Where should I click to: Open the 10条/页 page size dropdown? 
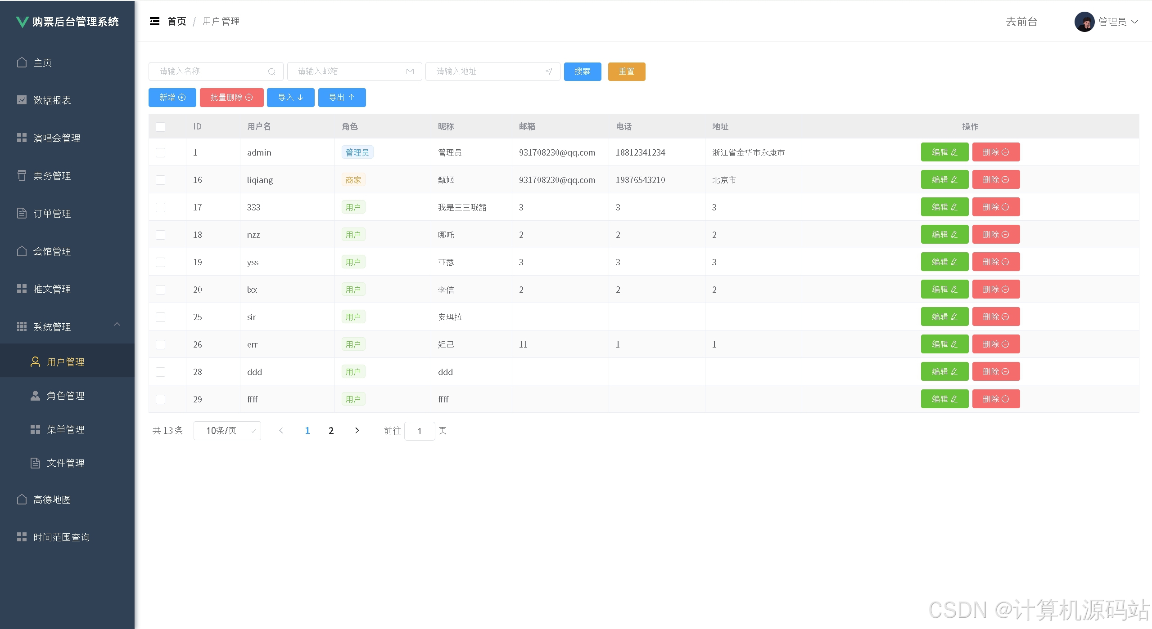click(227, 431)
